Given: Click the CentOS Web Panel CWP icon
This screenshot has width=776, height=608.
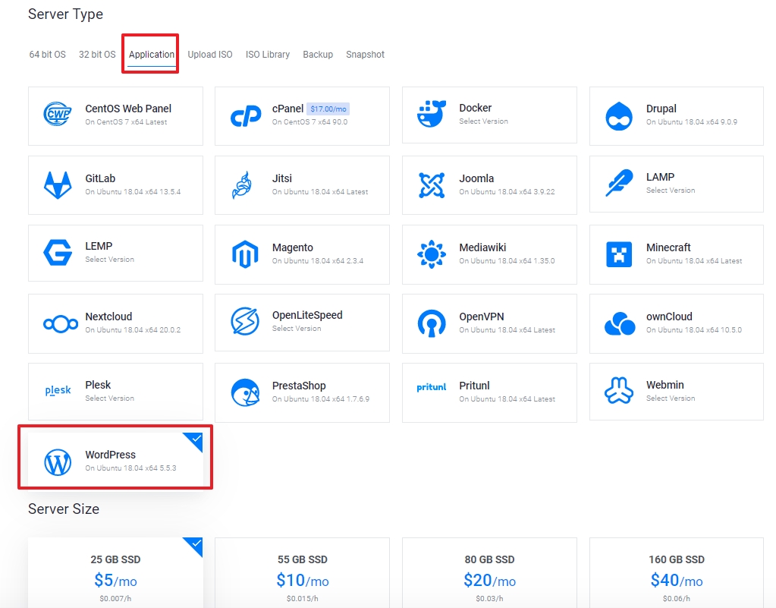Looking at the screenshot, I should point(58,115).
